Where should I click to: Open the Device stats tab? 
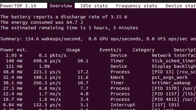coord(181,6)
